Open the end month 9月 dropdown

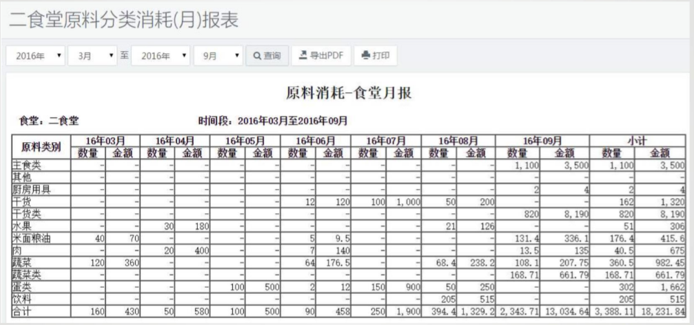pyautogui.click(x=218, y=56)
